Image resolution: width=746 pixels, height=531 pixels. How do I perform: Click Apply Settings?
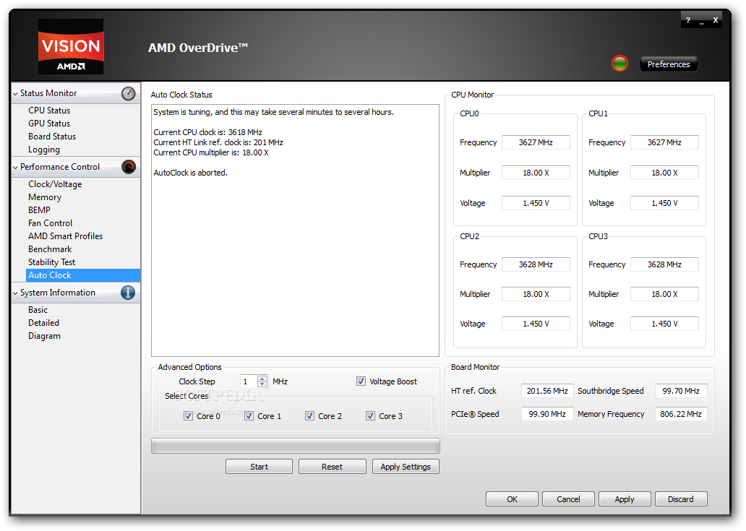coord(406,467)
